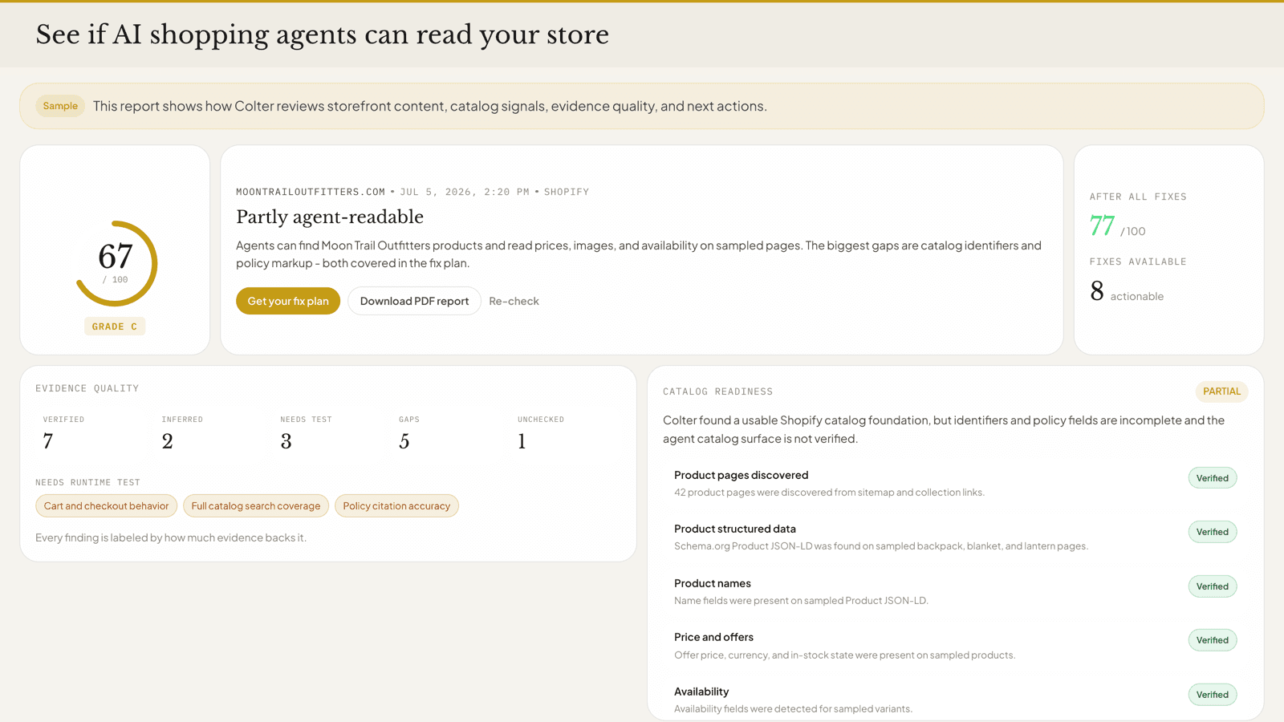This screenshot has height=722, width=1284.
Task: Click the circular 67 score gauge
Action: tap(116, 263)
